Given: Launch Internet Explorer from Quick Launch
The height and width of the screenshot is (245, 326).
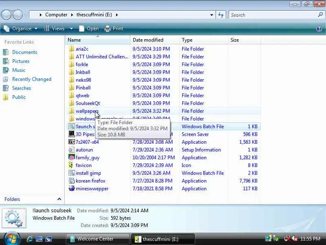Looking at the screenshot, I should coord(30,239).
